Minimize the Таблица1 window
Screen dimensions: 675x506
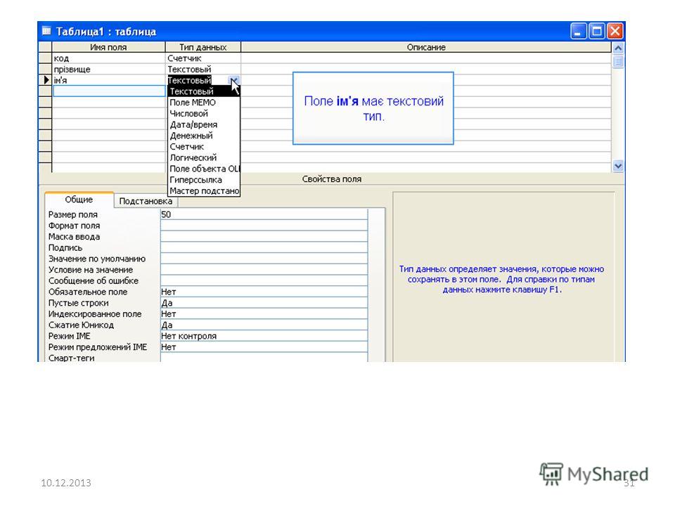(x=578, y=32)
